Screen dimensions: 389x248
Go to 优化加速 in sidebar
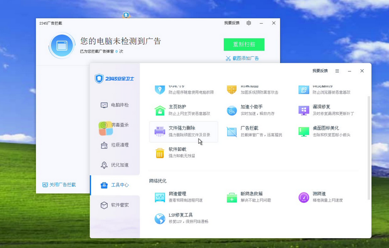pyautogui.click(x=115, y=165)
